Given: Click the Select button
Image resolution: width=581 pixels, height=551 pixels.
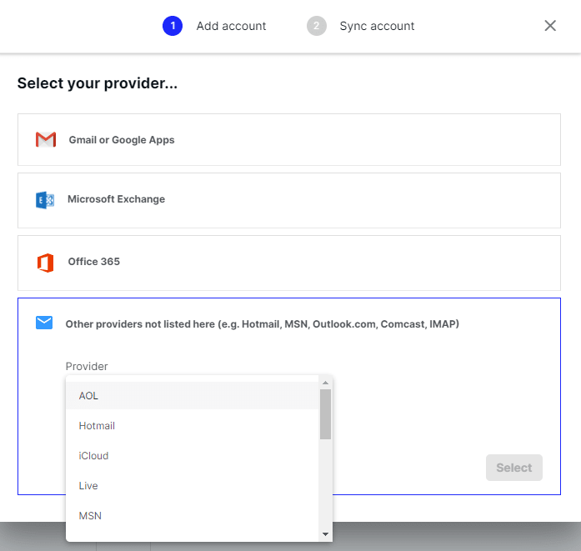Looking at the screenshot, I should tap(514, 468).
